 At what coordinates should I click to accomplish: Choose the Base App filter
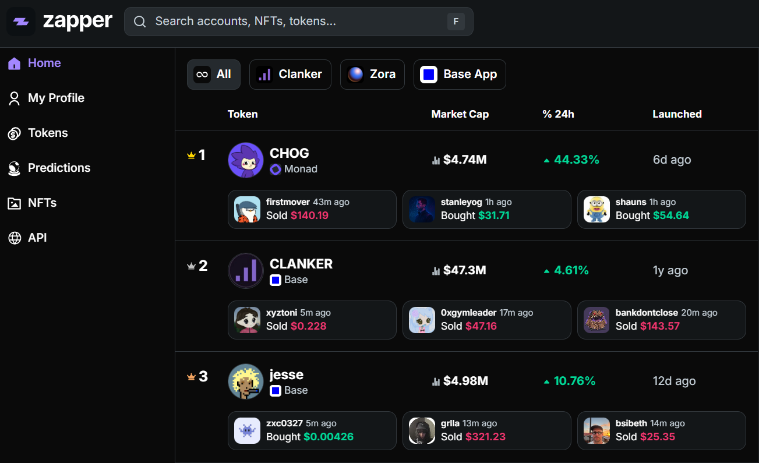pos(460,75)
